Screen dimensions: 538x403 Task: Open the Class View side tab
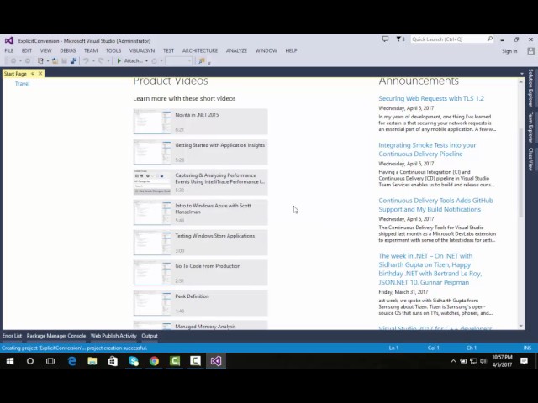click(530, 159)
